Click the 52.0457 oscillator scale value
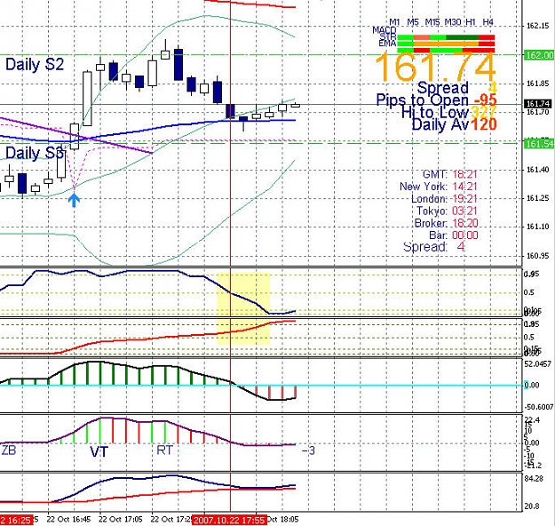This screenshot has width=555, height=526. pyautogui.click(x=537, y=363)
